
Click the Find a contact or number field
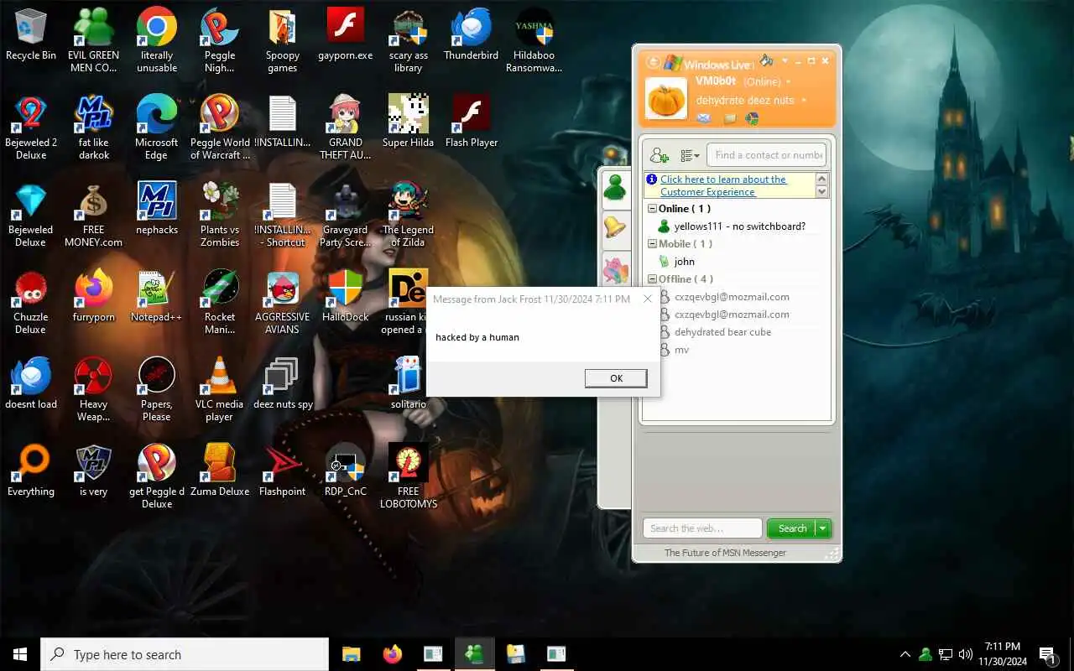(x=767, y=155)
